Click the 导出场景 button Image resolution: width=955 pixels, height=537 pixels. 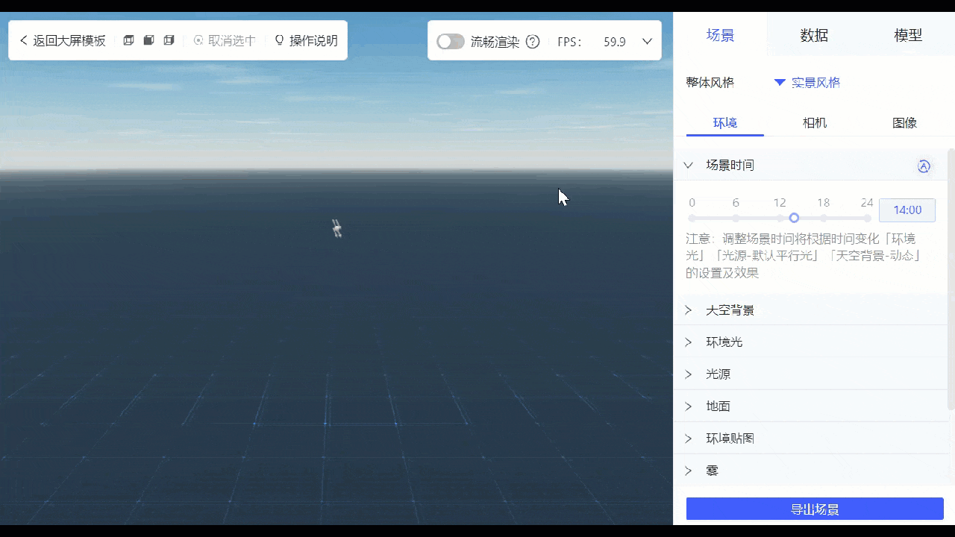[815, 509]
